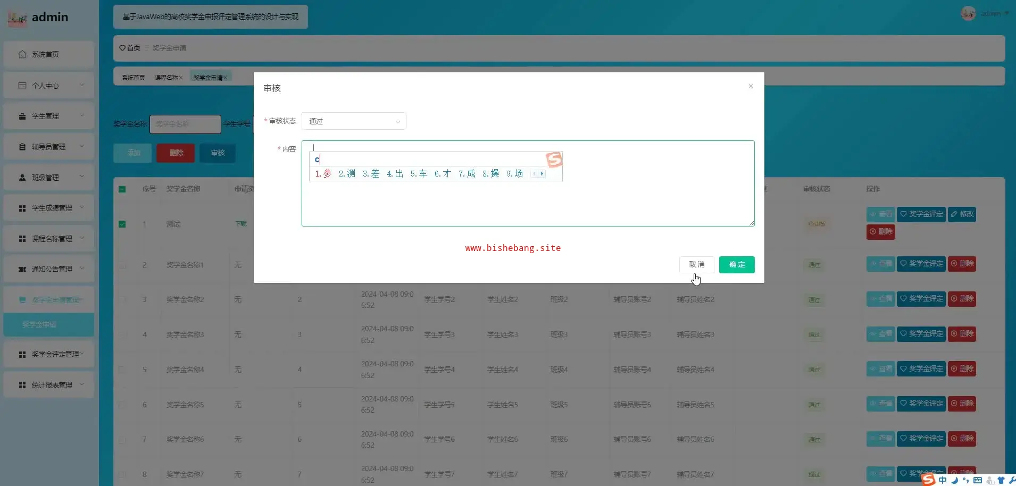Click 确定 to confirm the review

coord(737,264)
